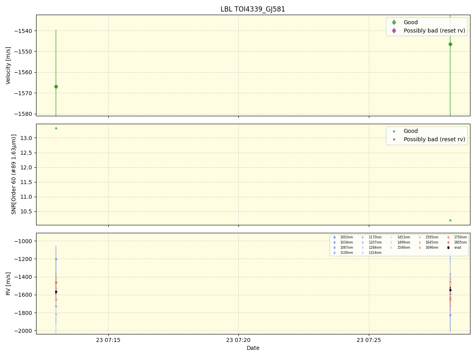The width and height of the screenshot is (476, 357).
Task: Click the RV [m/s] axis label
Action: click(x=8, y=283)
